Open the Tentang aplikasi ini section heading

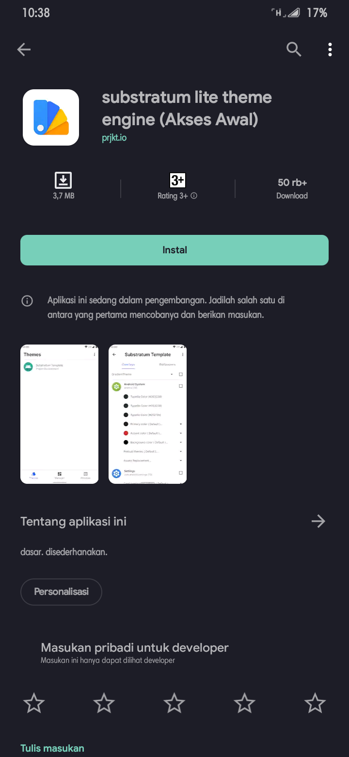click(x=74, y=522)
